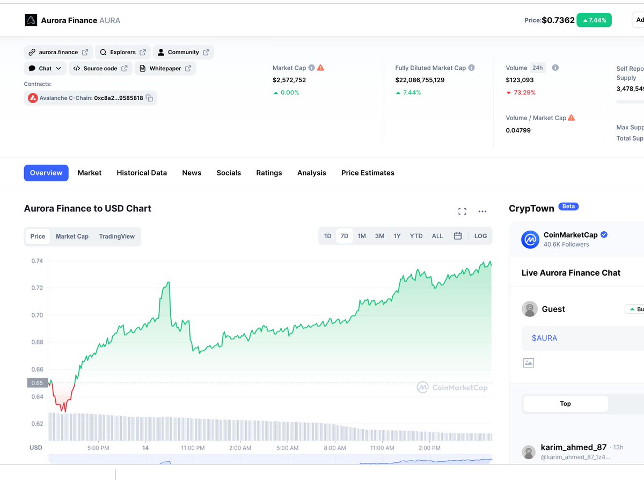Open the Ratings tab
The image size is (644, 480).
269,173
